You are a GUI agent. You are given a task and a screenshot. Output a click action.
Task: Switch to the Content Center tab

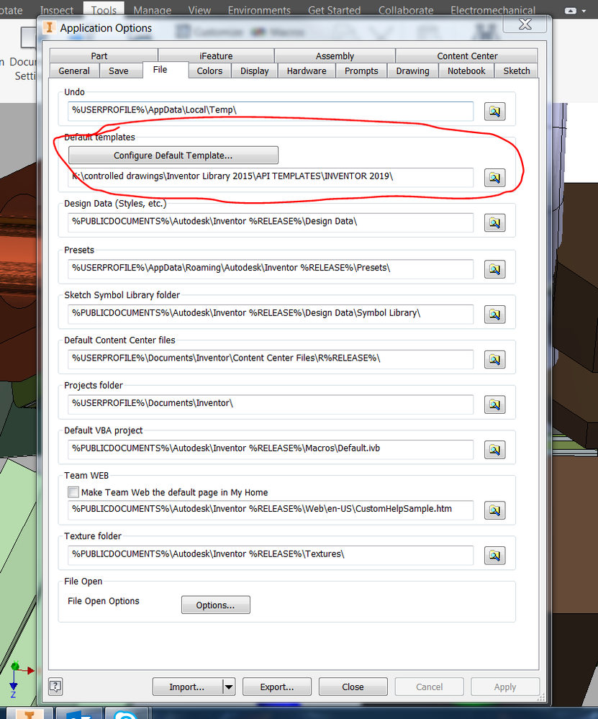(x=467, y=56)
